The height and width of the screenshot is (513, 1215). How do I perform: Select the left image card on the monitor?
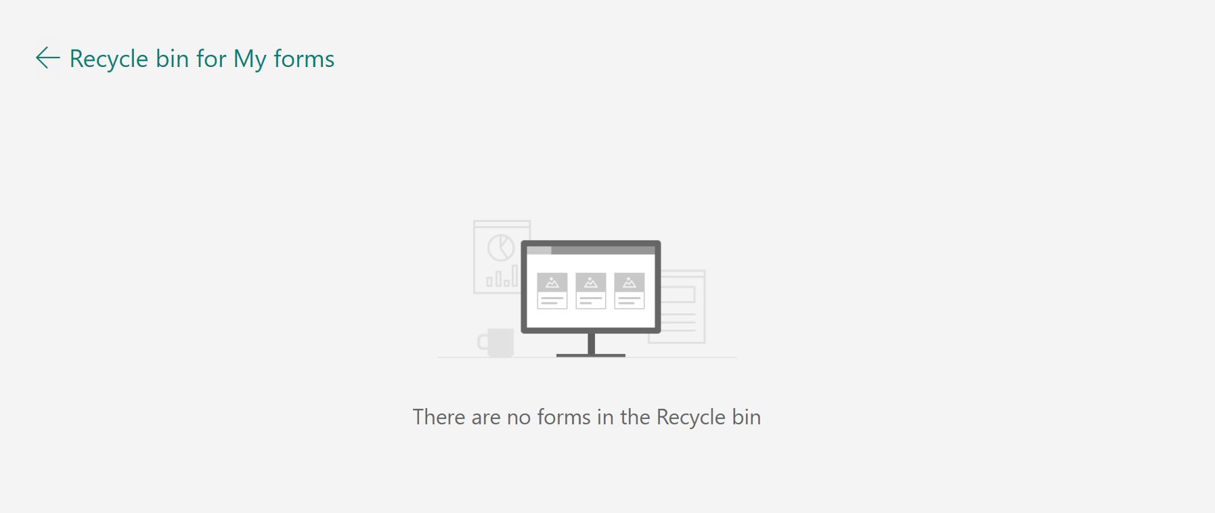[x=552, y=291]
